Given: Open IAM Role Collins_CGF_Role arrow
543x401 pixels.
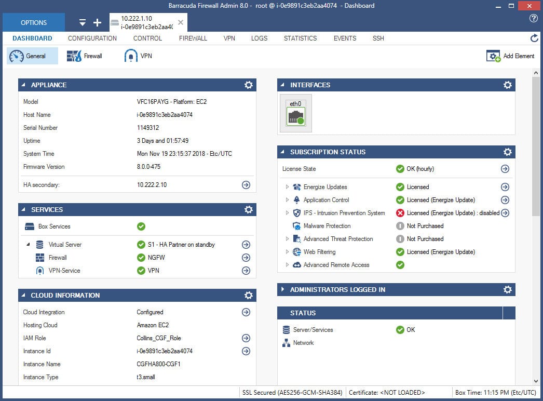Looking at the screenshot, I should click(246, 338).
